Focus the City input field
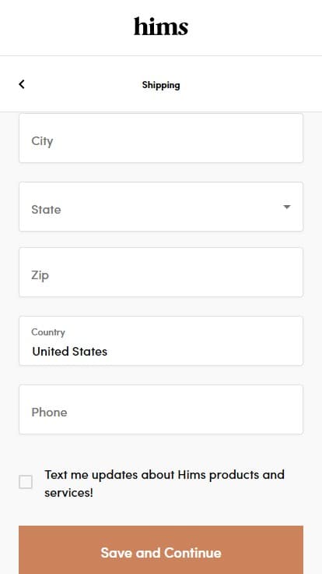This screenshot has height=574, width=322. point(161,138)
